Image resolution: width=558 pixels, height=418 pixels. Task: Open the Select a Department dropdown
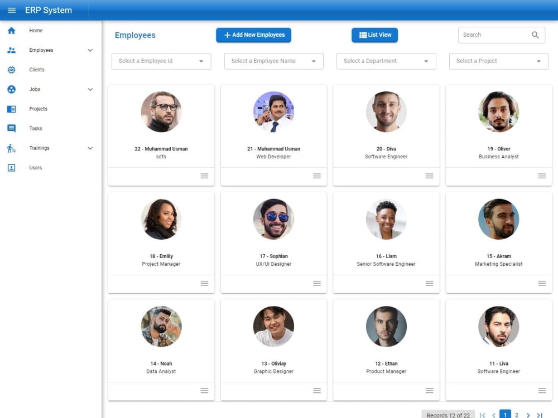(x=386, y=61)
